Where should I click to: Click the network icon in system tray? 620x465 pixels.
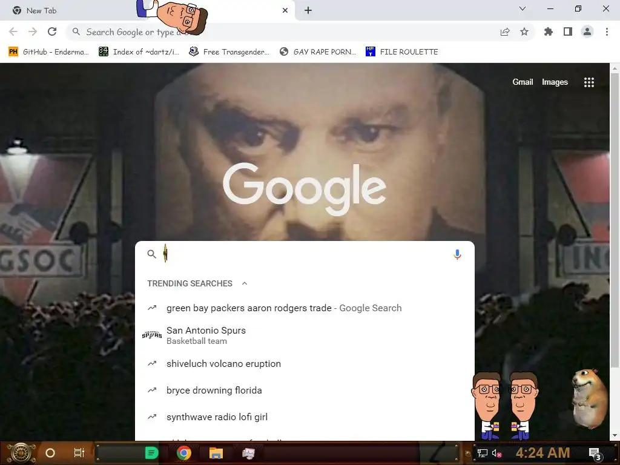(x=482, y=453)
